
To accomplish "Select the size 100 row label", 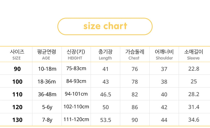I will click(17, 81).
